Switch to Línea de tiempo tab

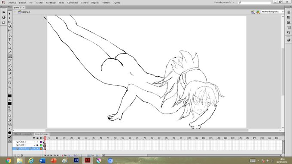42,134
